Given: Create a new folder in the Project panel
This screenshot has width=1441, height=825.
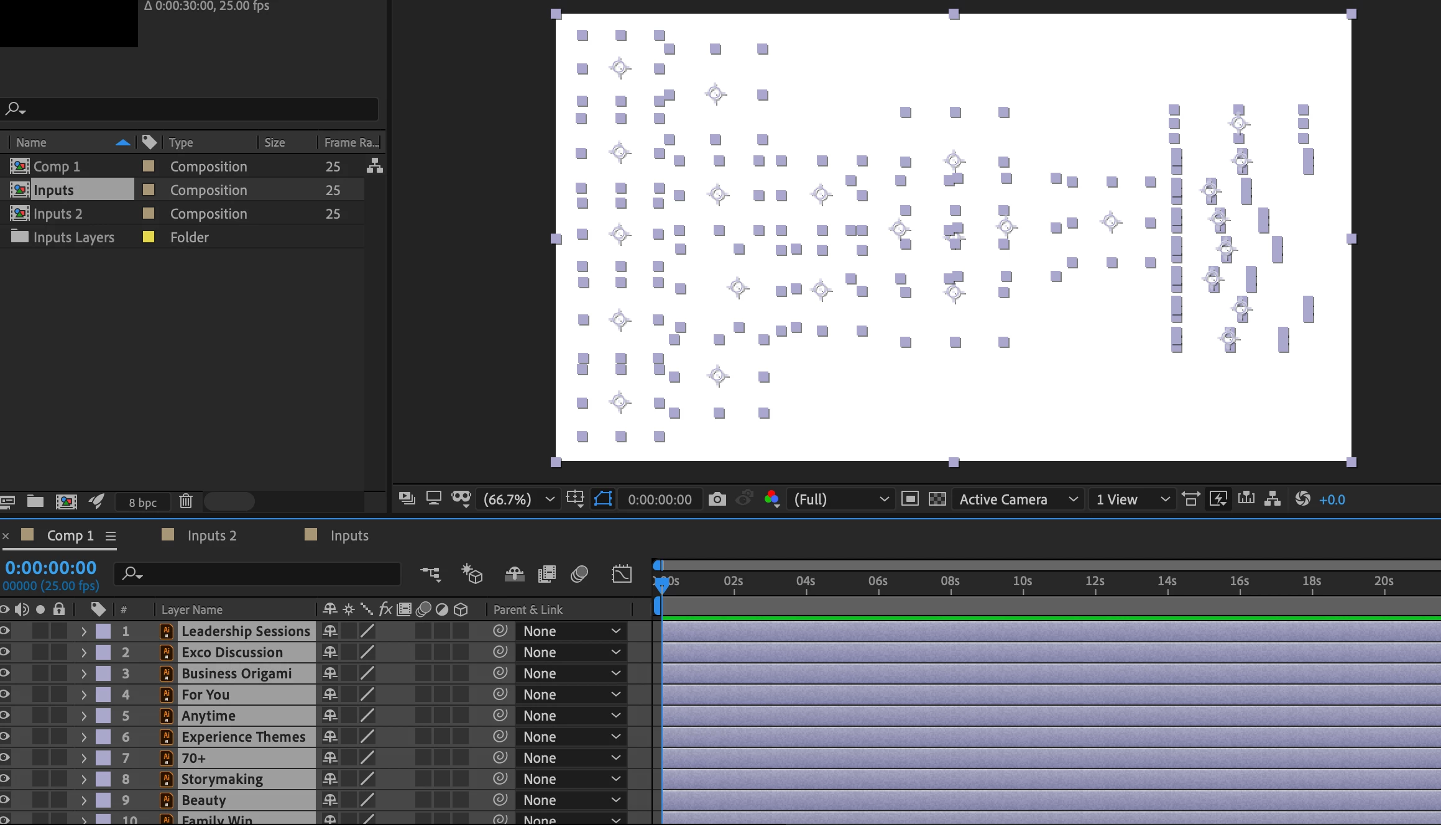Looking at the screenshot, I should [x=35, y=501].
